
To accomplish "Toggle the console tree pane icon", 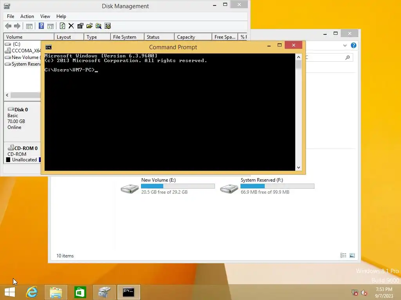I will tap(29, 26).
